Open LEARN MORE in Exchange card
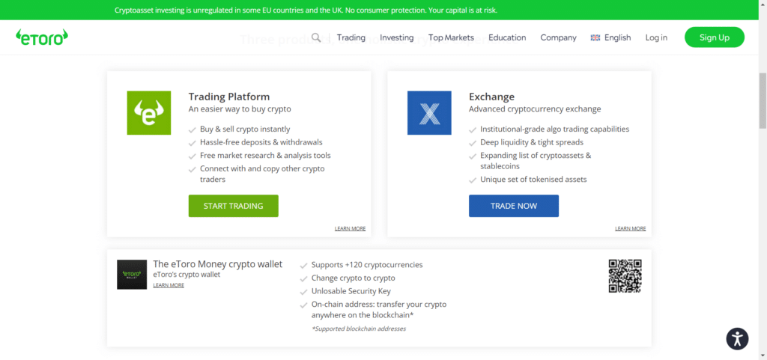Screen dimensions: 767x360 [x=630, y=228]
